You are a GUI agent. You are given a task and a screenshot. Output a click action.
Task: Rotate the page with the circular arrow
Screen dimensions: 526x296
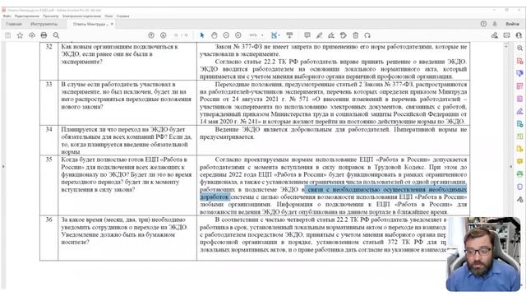367,35
